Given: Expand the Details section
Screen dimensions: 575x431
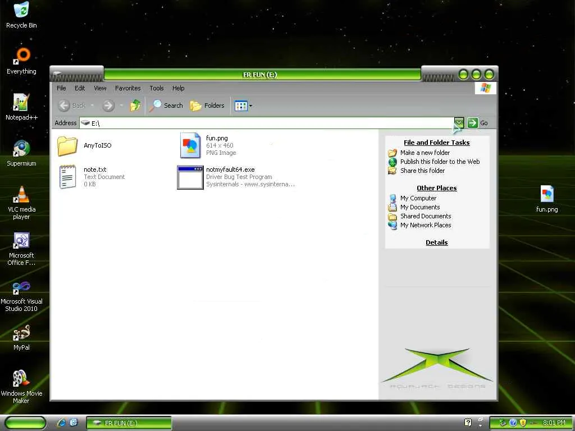Looking at the screenshot, I should click(437, 242).
